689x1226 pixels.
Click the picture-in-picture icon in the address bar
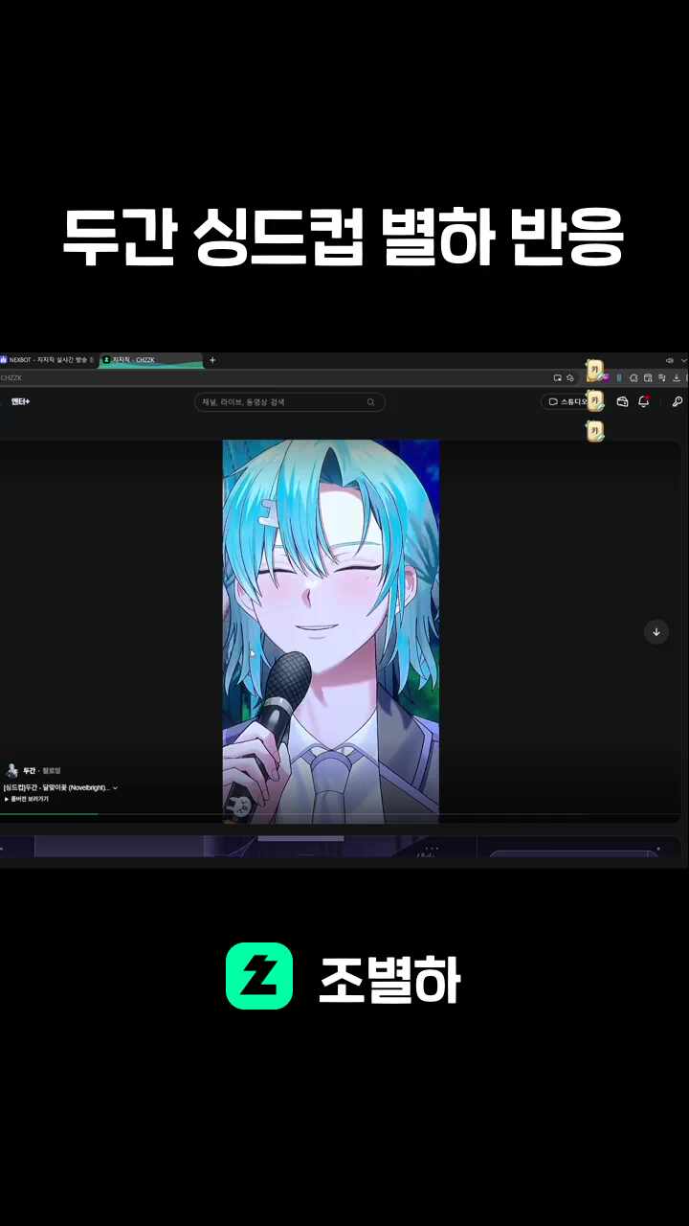(x=557, y=378)
